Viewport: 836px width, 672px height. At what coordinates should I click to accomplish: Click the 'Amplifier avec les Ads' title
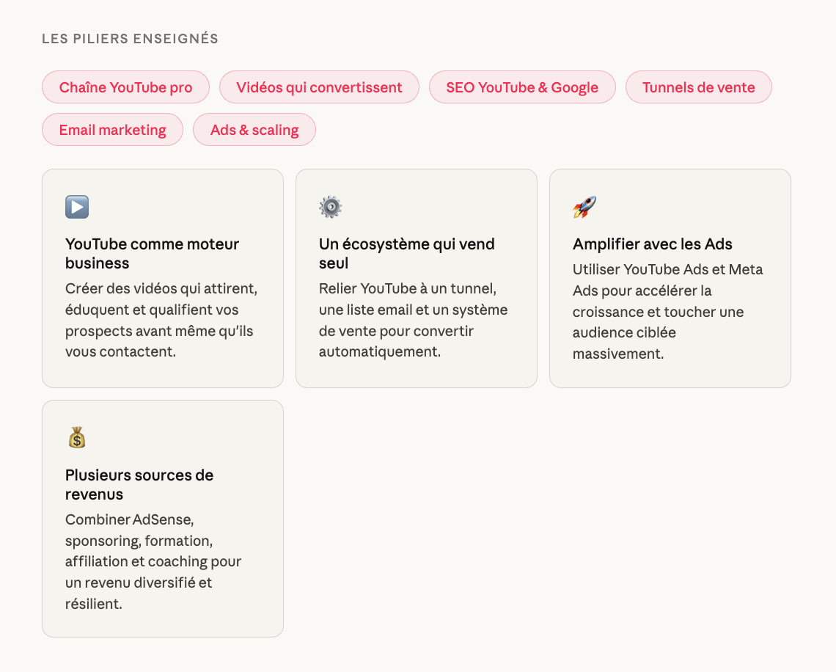point(652,244)
